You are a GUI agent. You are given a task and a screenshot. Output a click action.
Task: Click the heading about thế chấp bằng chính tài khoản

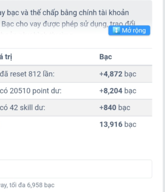point(64,13)
